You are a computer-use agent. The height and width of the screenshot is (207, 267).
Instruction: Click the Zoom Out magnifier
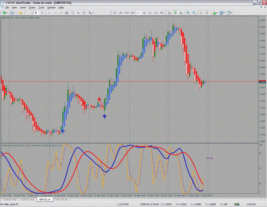pos(194,13)
